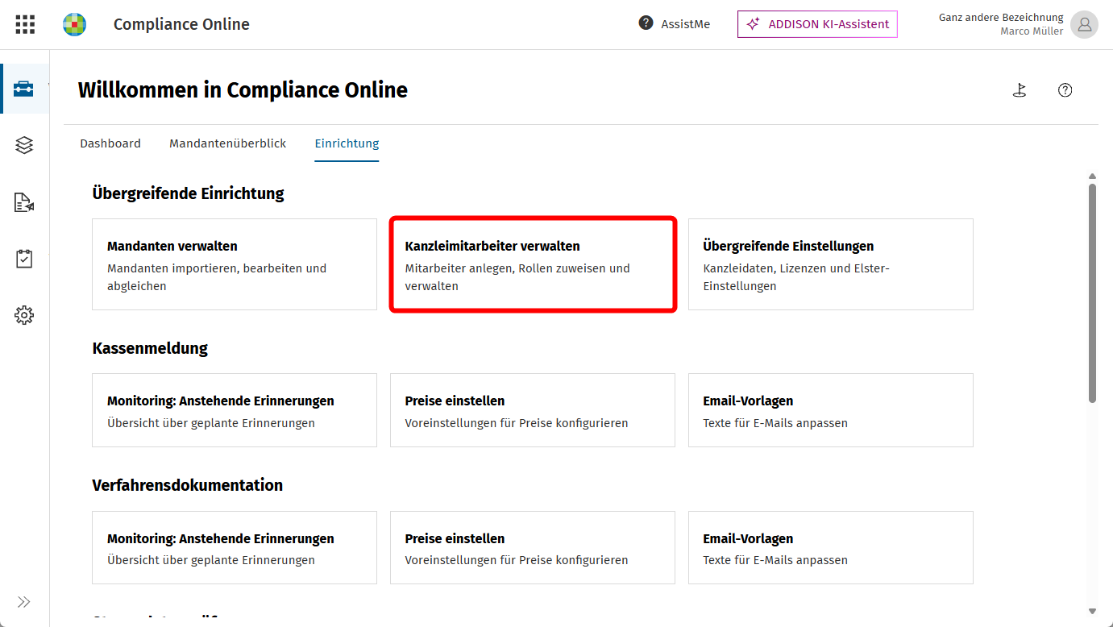Click the vertical scrollbar thumb
Screen dimensions: 1113x627
(x=1092, y=293)
